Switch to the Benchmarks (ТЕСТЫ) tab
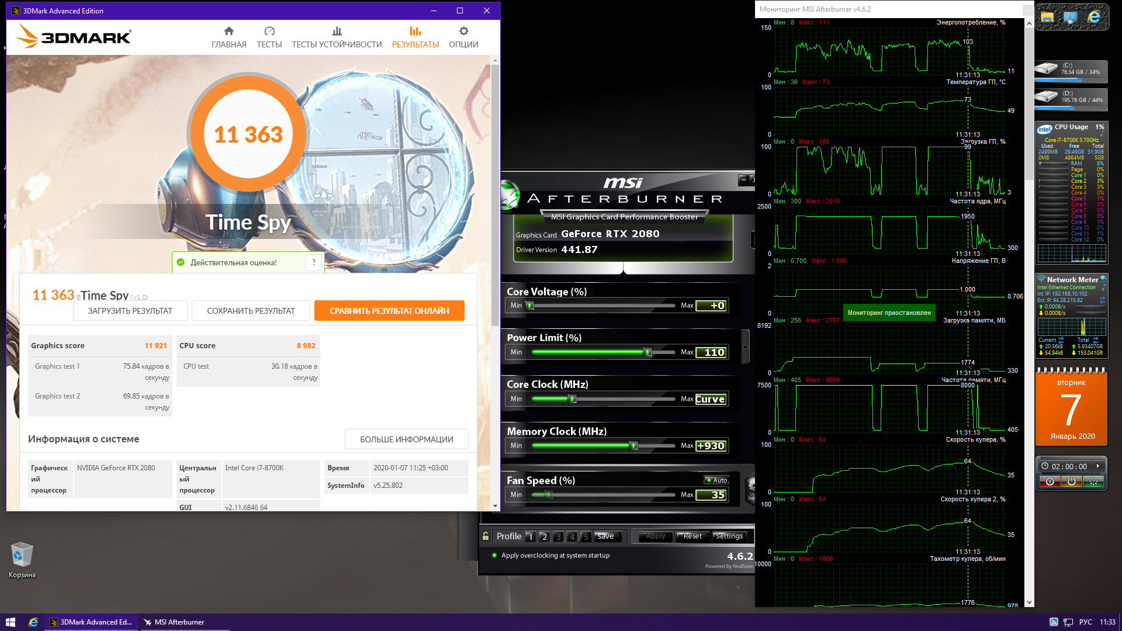Screen dimensions: 1122x631 click(269, 37)
